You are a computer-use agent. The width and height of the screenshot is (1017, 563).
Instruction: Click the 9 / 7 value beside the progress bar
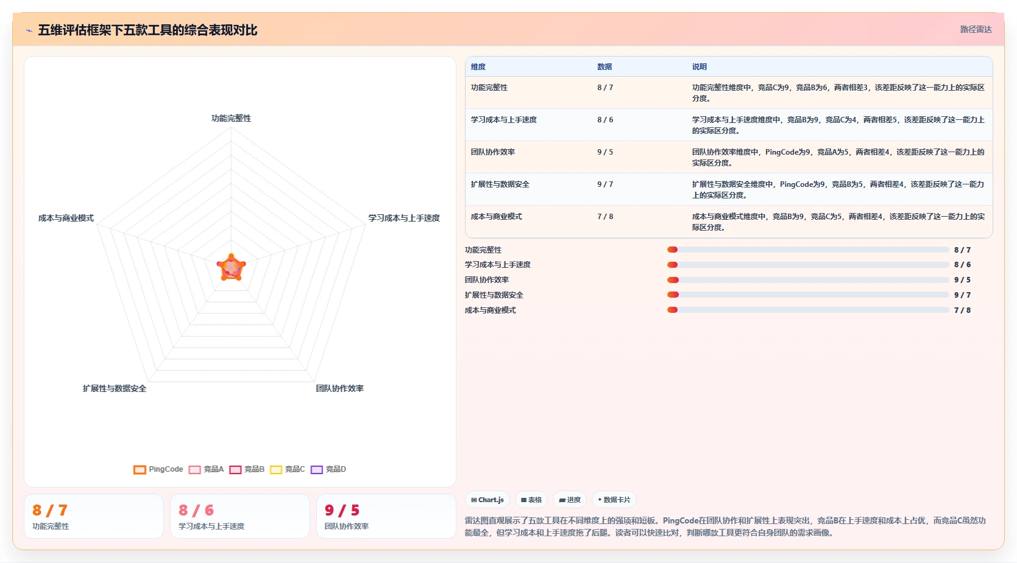[962, 295]
